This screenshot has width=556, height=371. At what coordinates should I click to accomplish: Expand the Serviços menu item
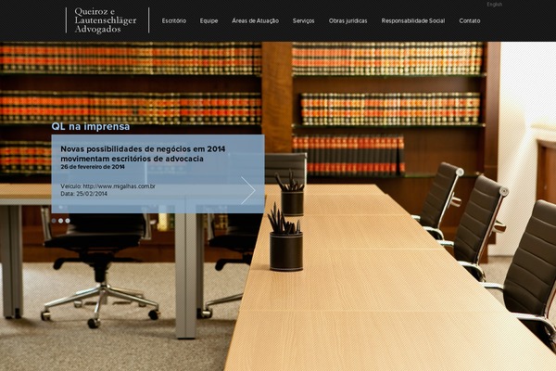[303, 20]
